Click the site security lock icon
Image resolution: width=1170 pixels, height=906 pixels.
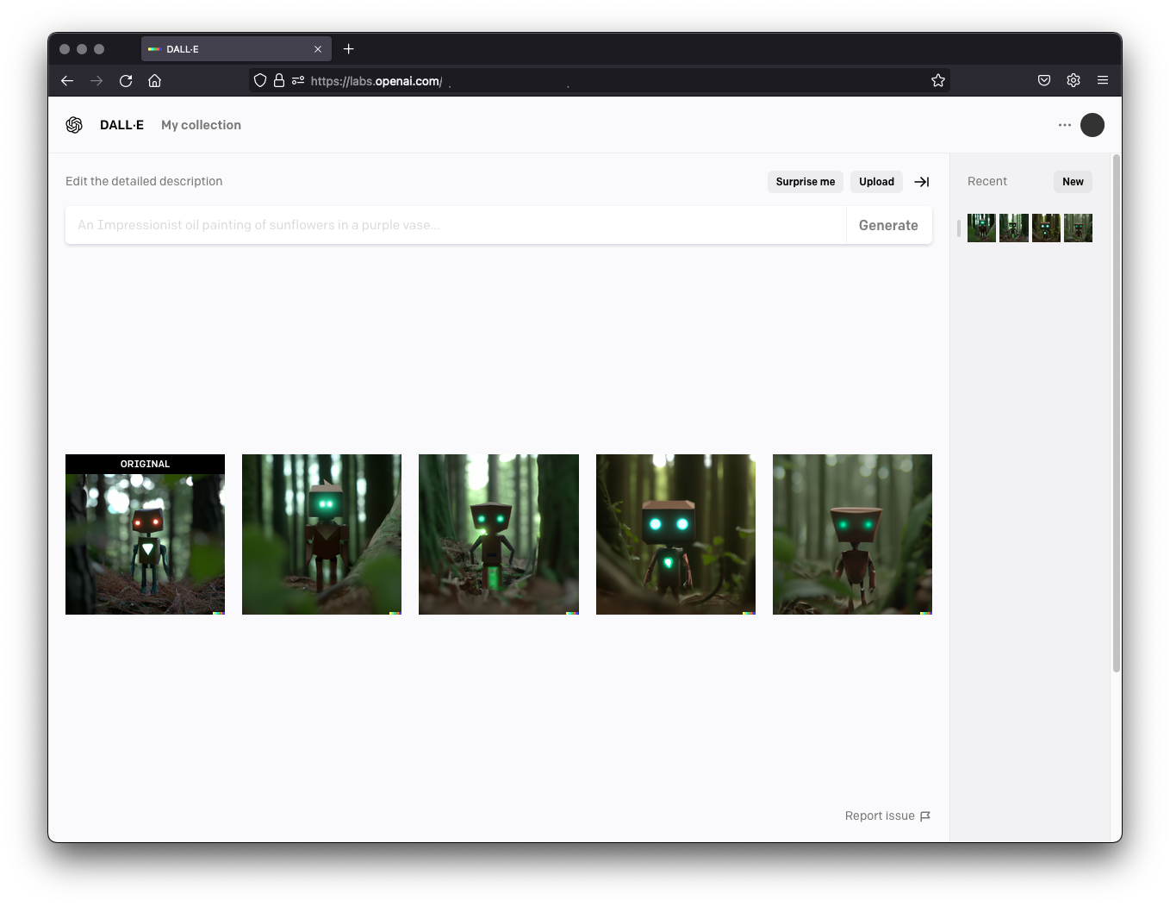(279, 81)
